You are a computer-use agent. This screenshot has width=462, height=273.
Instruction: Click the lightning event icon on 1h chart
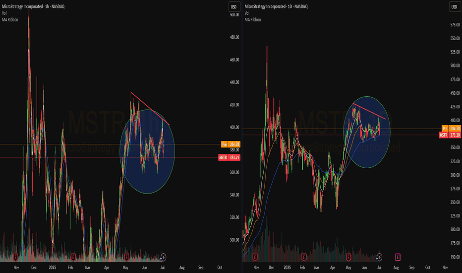click(x=163, y=257)
